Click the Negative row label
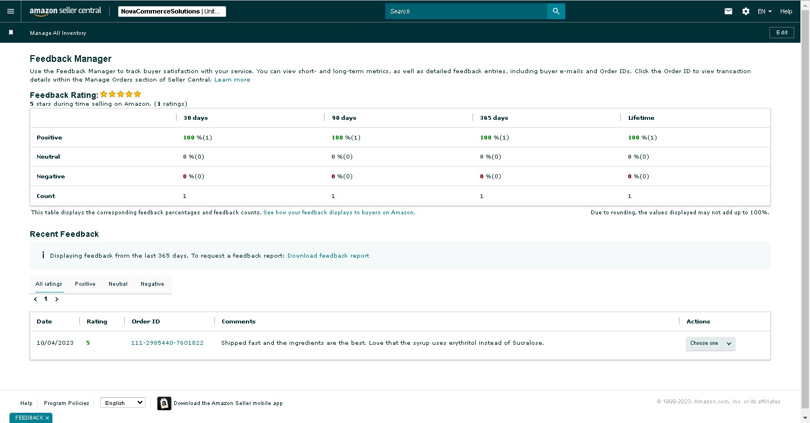This screenshot has width=810, height=423. [51, 177]
